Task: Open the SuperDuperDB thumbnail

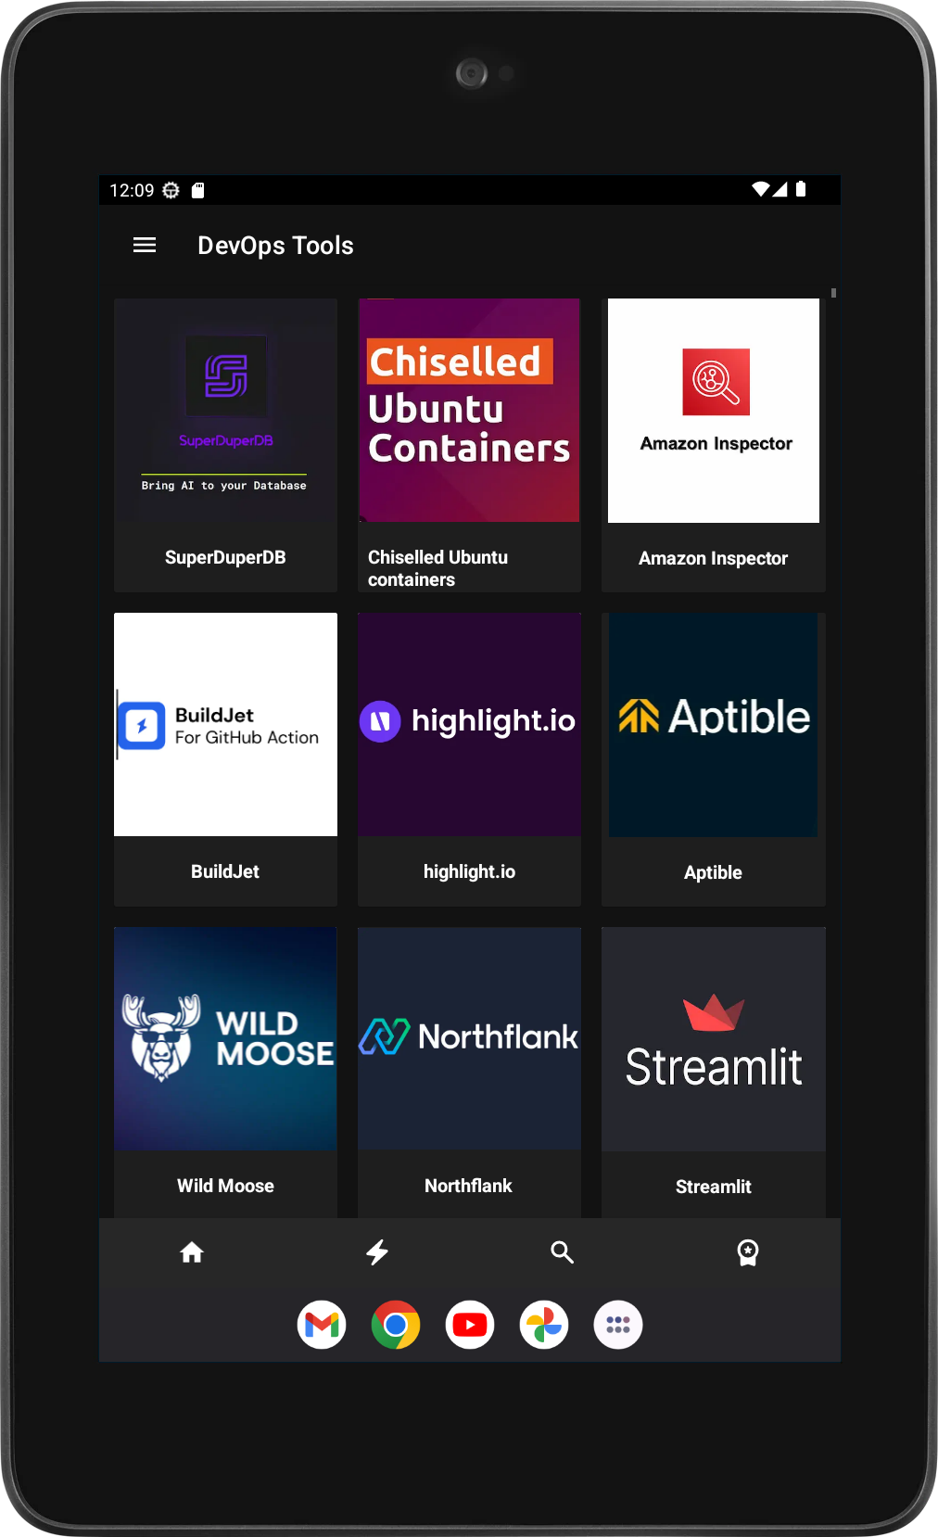Action: [x=225, y=411]
